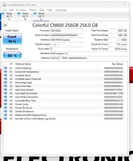Viewport: 133px width, 161px height.
Task: Click the Colorful CN600 256GB disk title
Action: (65, 25)
